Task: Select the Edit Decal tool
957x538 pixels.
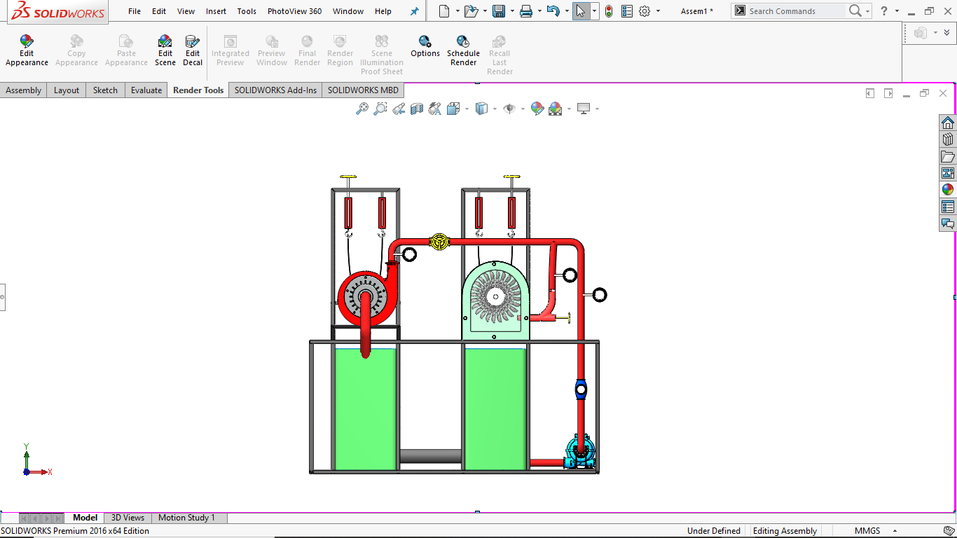Action: [x=193, y=50]
